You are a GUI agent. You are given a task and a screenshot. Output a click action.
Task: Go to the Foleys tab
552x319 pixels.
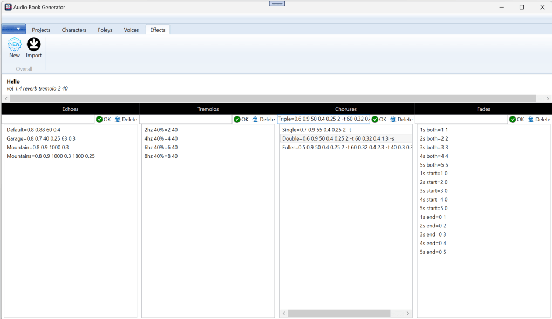(x=105, y=30)
